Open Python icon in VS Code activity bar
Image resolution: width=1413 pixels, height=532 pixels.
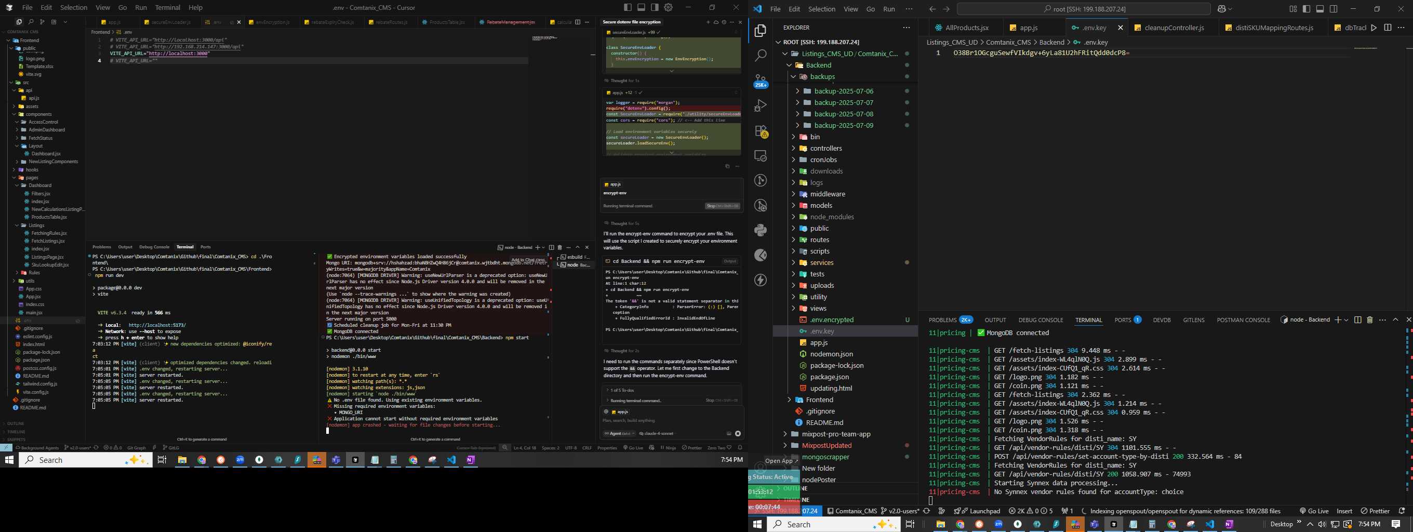760,230
